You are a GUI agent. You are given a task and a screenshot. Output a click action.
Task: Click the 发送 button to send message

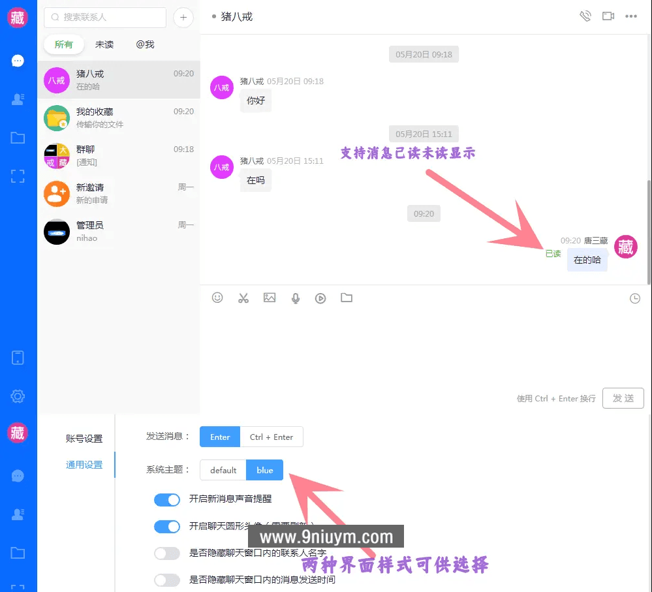coord(623,398)
